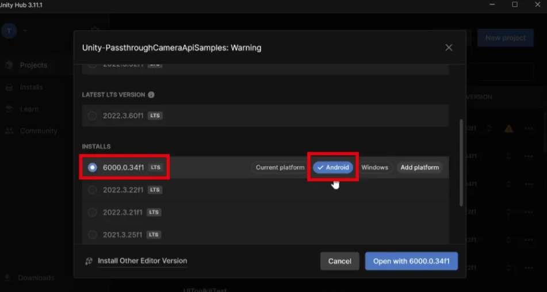The image size is (547, 292).
Task: Select the Windows platform option
Action: [374, 167]
